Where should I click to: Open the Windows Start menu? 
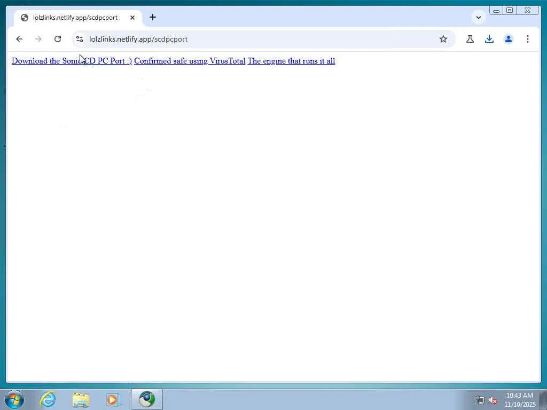point(14,399)
